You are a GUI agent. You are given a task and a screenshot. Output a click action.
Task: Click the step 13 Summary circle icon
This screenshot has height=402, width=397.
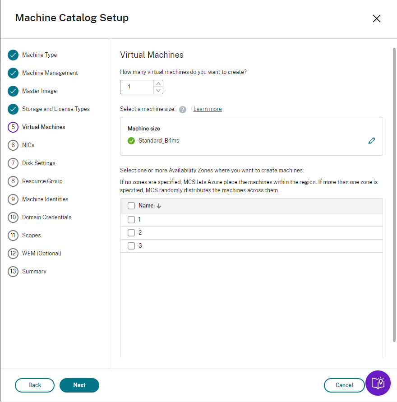13,272
